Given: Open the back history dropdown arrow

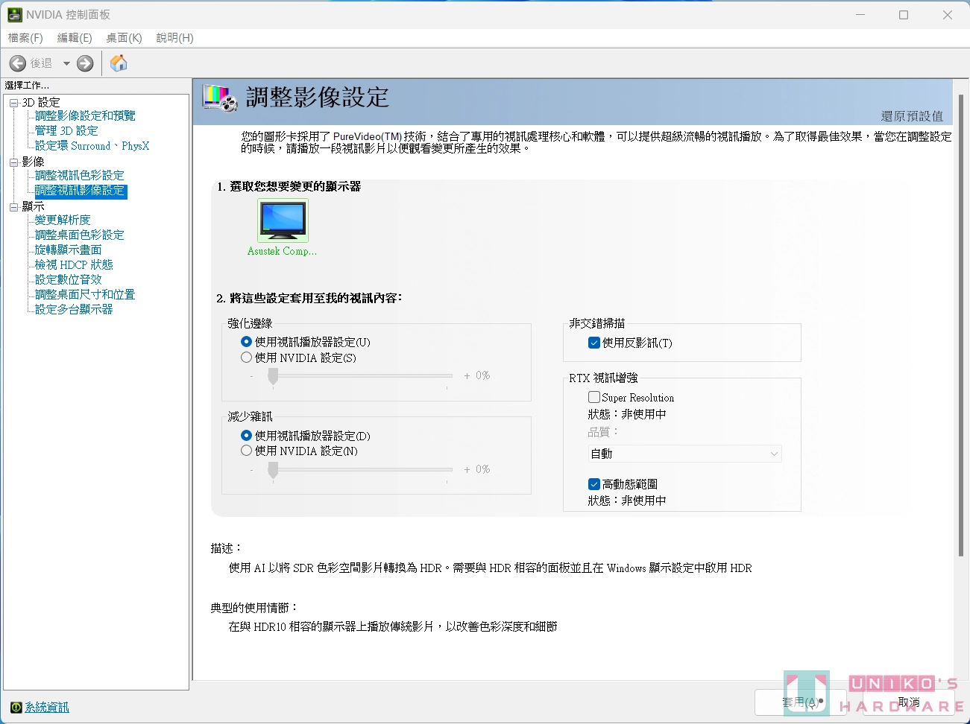Looking at the screenshot, I should click(66, 63).
